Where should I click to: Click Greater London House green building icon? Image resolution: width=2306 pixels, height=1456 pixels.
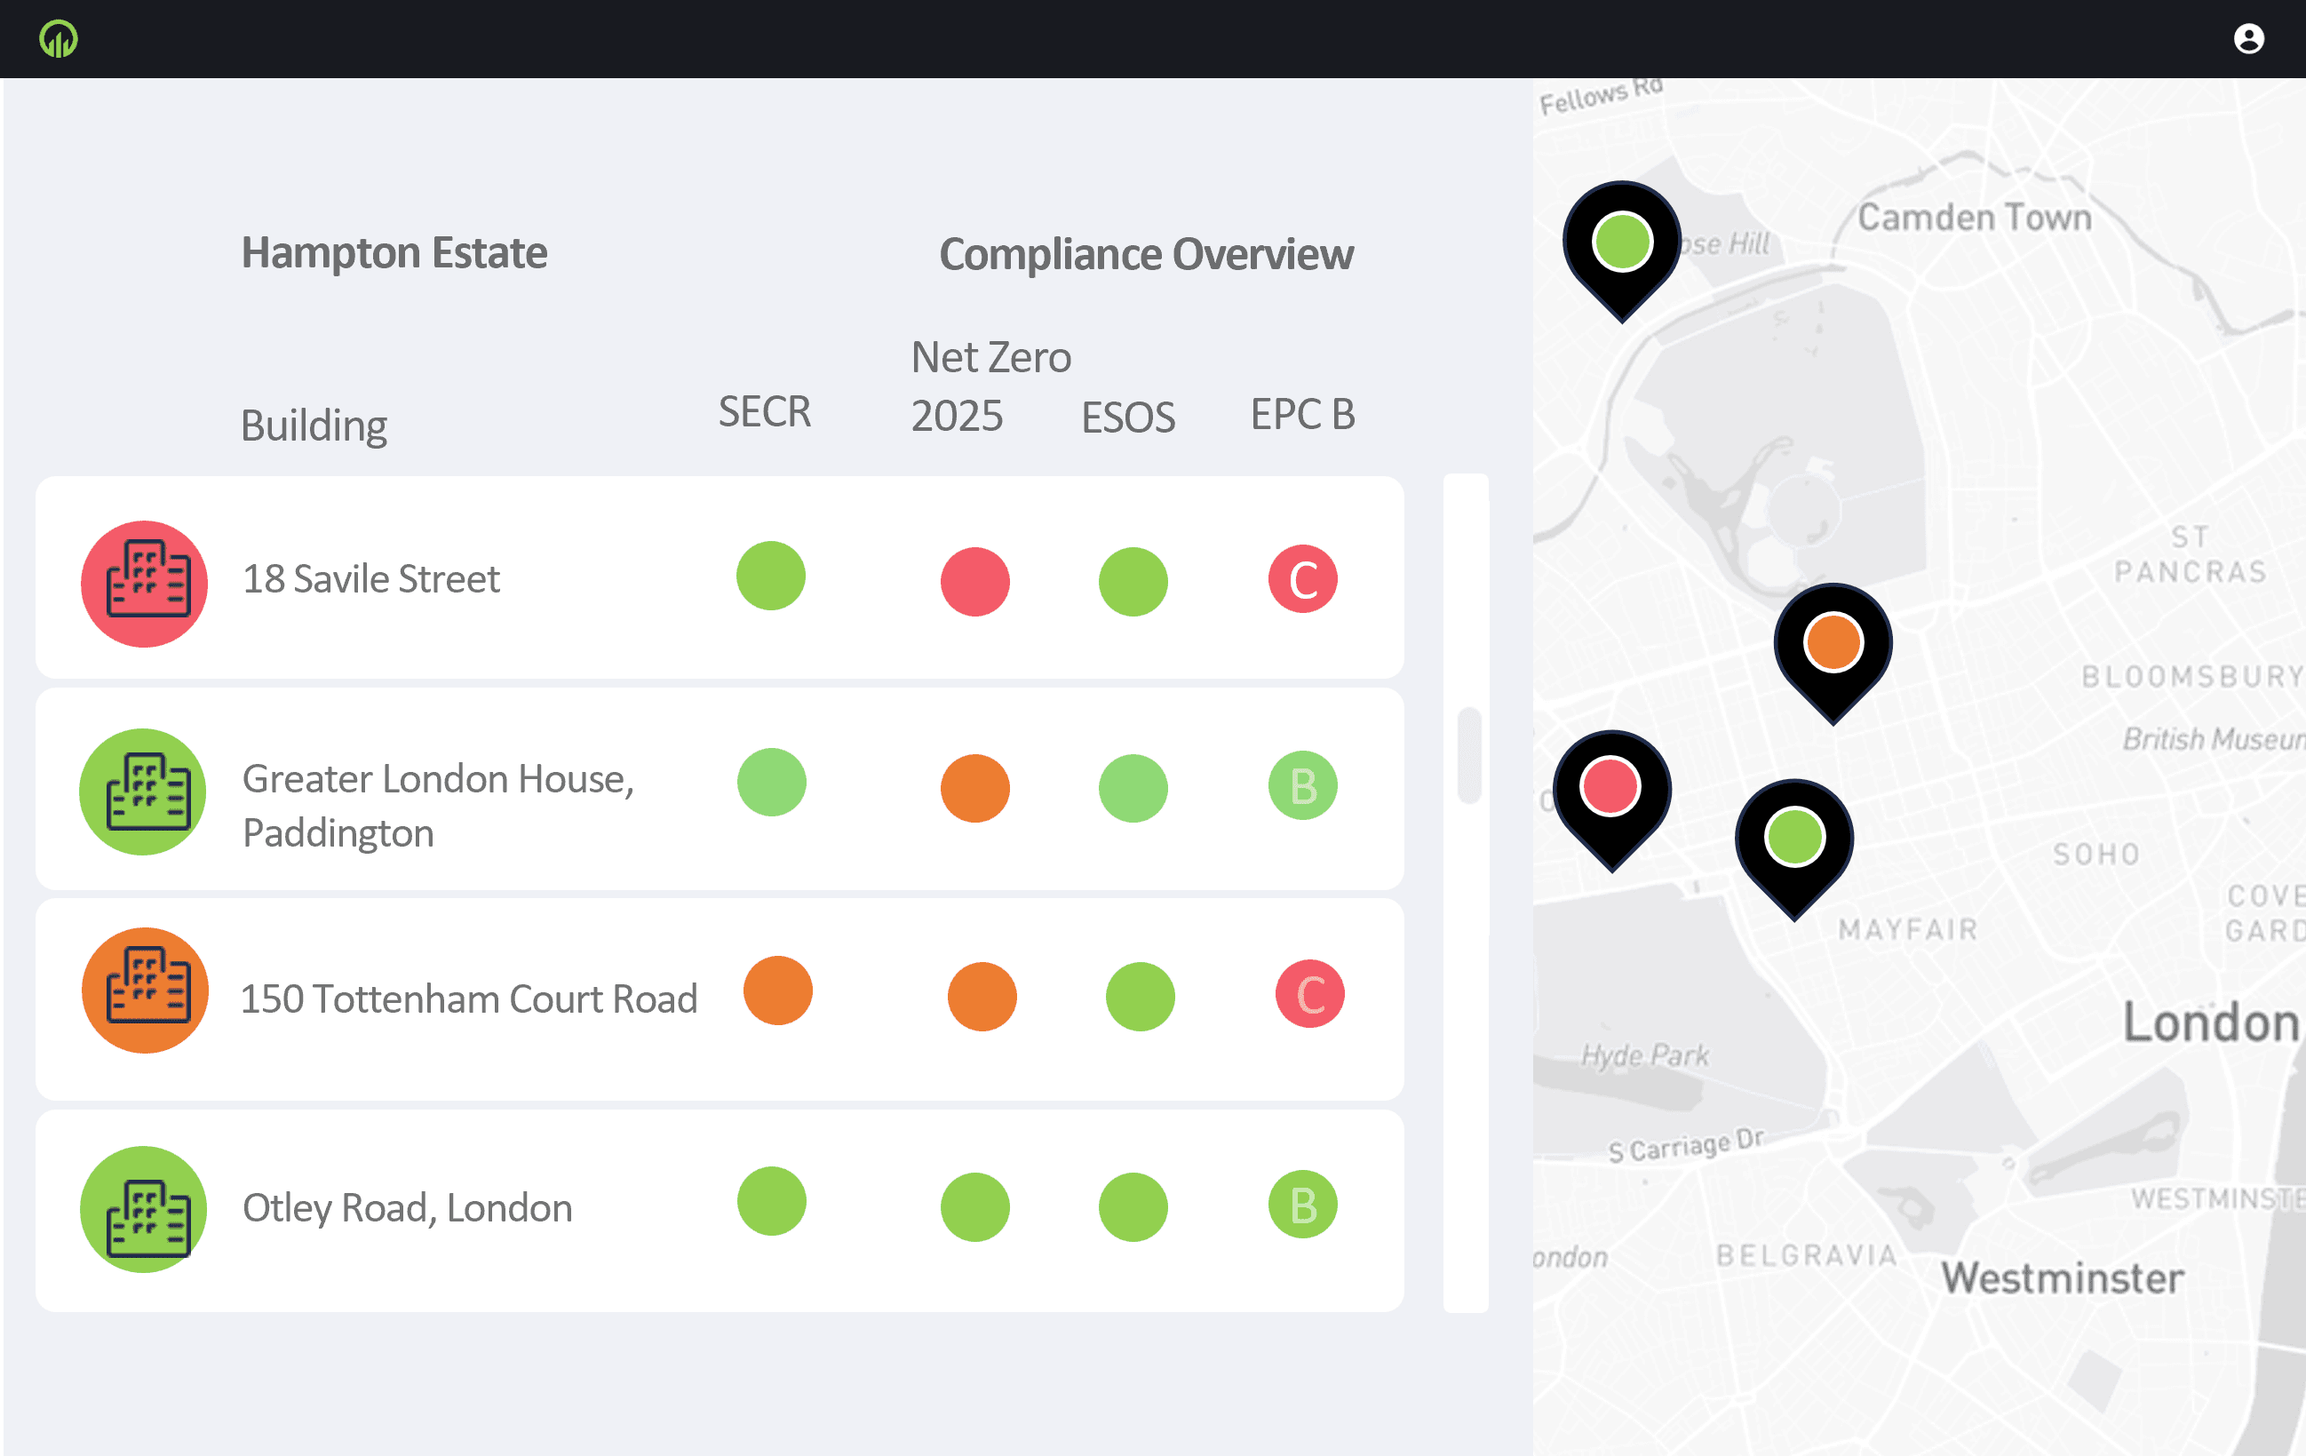point(144,792)
